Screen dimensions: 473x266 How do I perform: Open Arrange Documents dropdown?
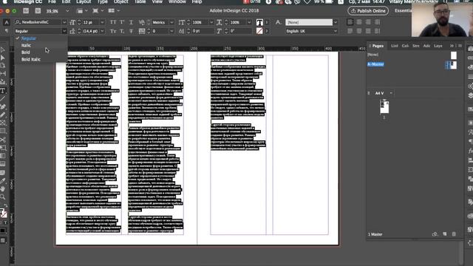tap(113, 11)
